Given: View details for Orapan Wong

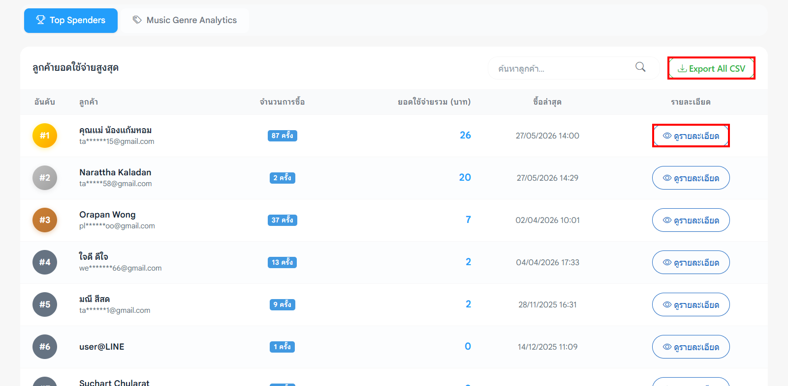Looking at the screenshot, I should (691, 220).
